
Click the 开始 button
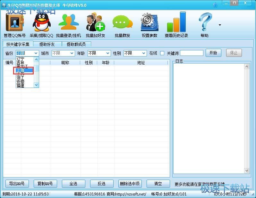click(x=213, y=53)
